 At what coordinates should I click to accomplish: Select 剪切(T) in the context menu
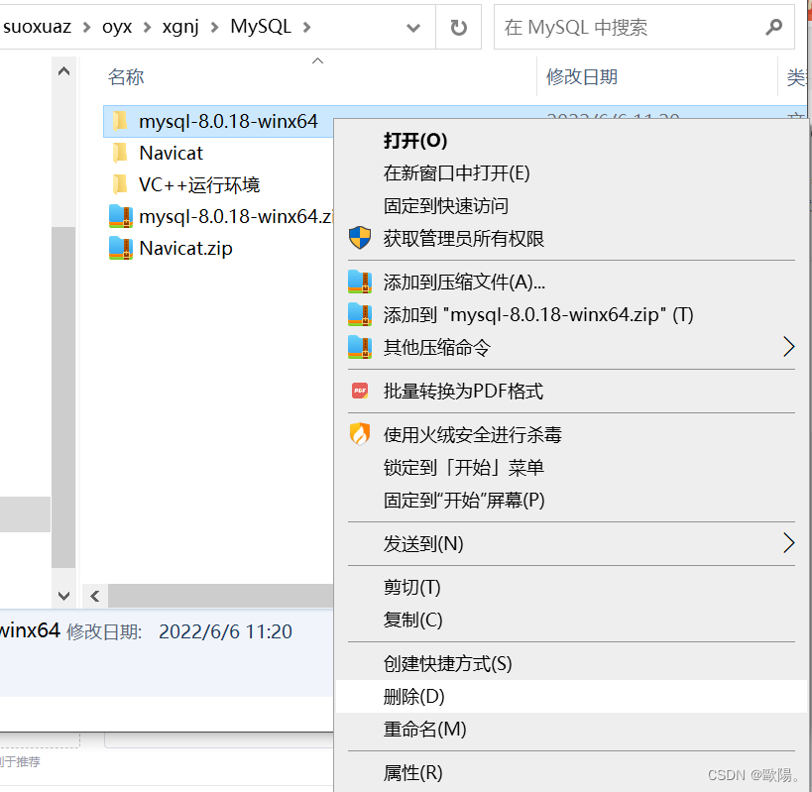click(x=571, y=587)
